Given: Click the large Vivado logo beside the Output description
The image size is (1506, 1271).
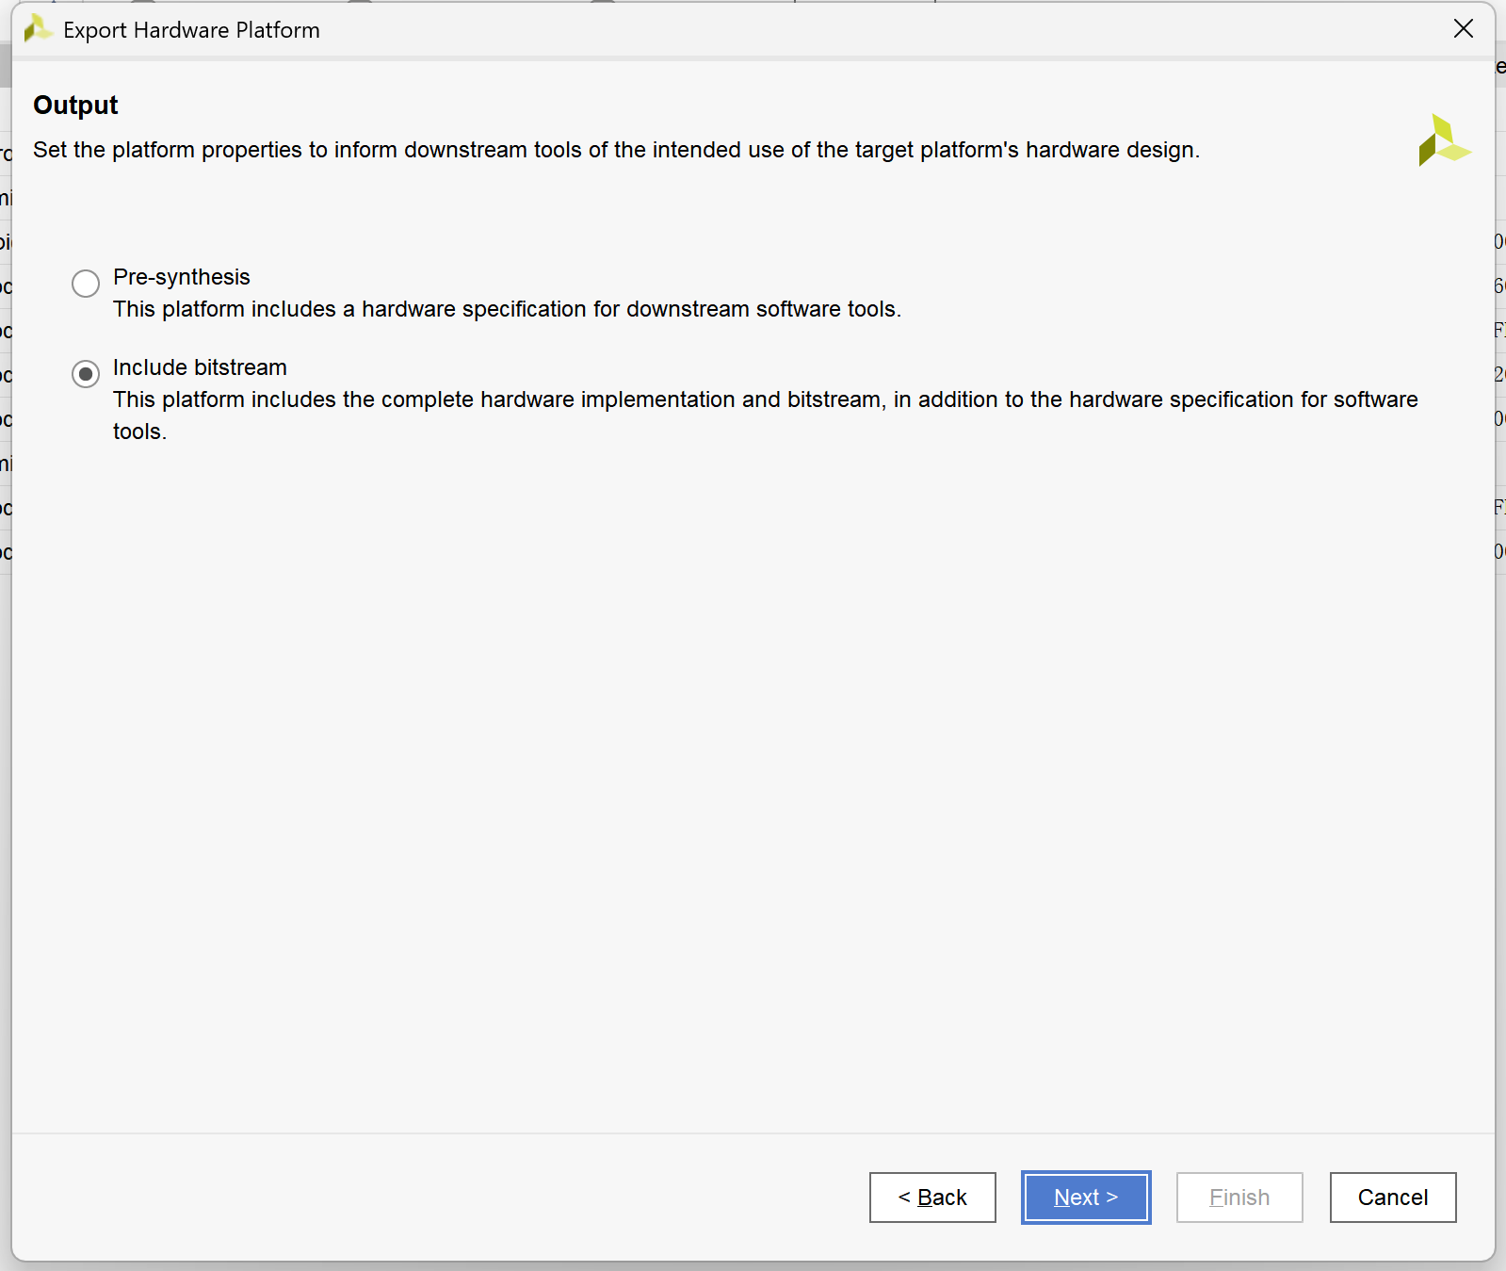Looking at the screenshot, I should pyautogui.click(x=1444, y=140).
